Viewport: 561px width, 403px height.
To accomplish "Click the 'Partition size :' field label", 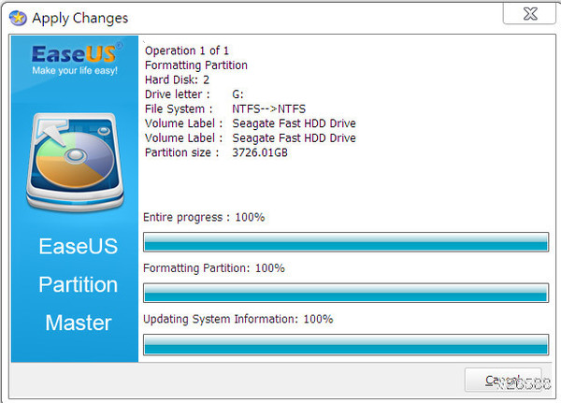I will 181,152.
